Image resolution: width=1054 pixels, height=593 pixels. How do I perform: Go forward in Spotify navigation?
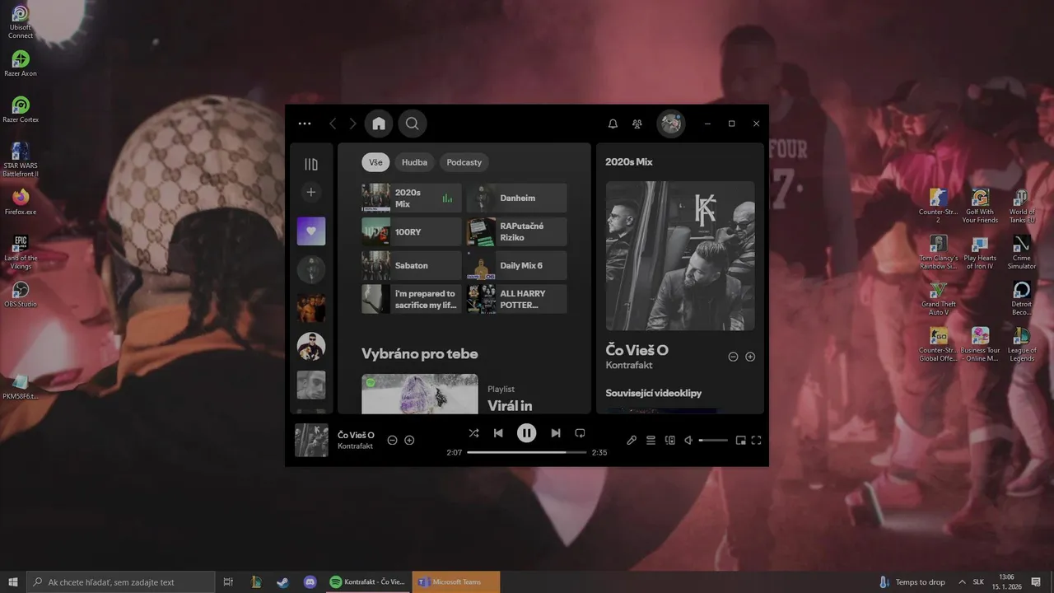pos(352,124)
